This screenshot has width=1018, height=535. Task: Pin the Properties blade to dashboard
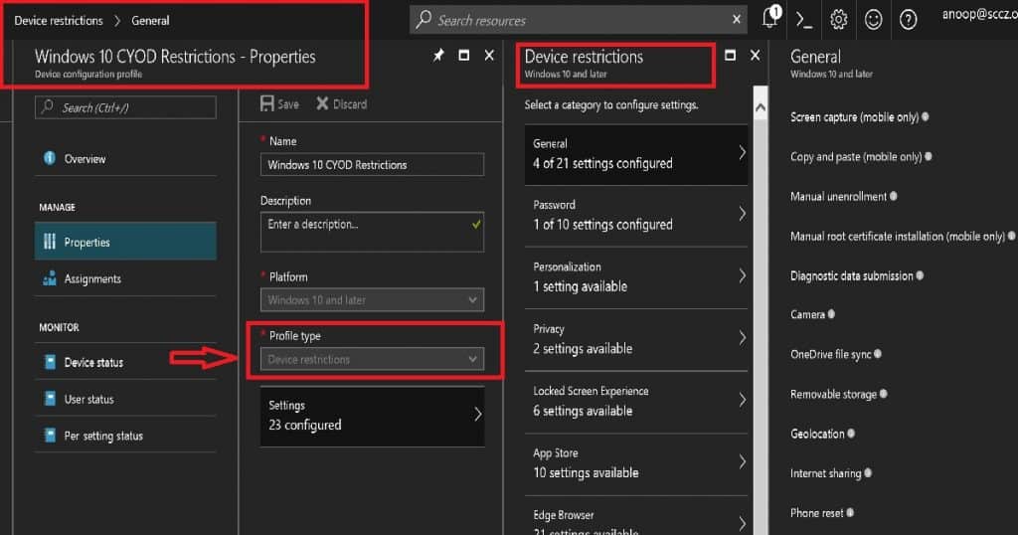[x=438, y=57]
